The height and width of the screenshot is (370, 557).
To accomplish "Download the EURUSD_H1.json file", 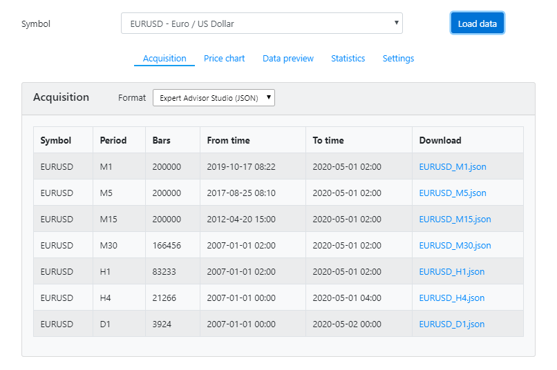I will (451, 271).
